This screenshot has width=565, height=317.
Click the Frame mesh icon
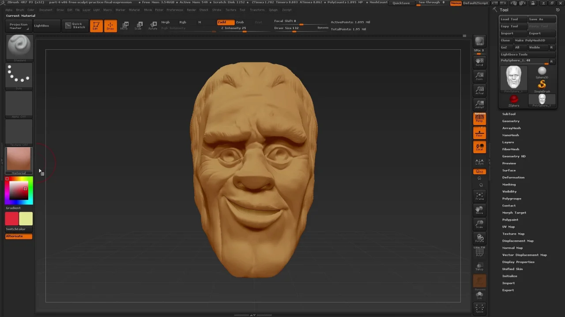[x=479, y=196]
